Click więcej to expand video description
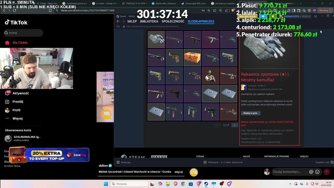The width and height of the screenshot is (334, 188). [179, 172]
